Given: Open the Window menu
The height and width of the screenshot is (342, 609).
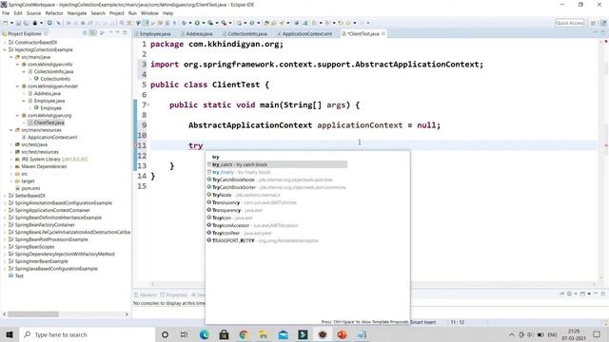Looking at the screenshot, I should tap(149, 13).
